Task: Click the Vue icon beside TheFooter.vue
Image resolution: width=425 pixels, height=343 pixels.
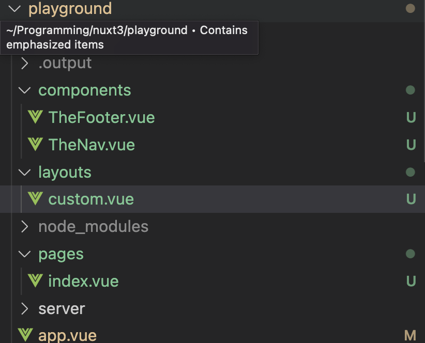Action: [34, 117]
